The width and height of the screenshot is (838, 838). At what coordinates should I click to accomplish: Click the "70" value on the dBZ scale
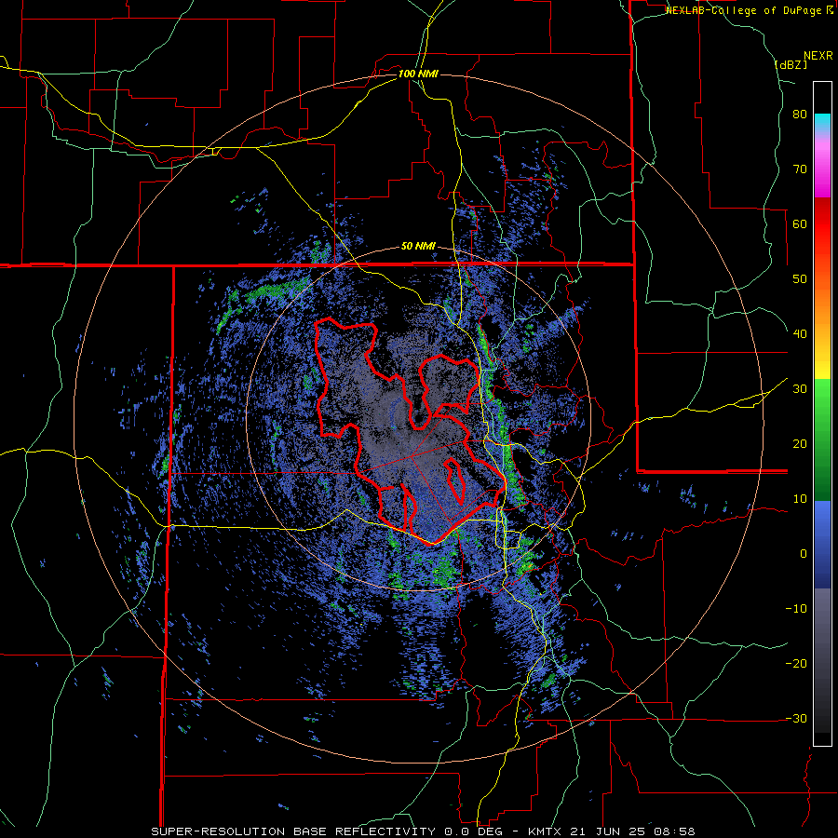tap(800, 169)
